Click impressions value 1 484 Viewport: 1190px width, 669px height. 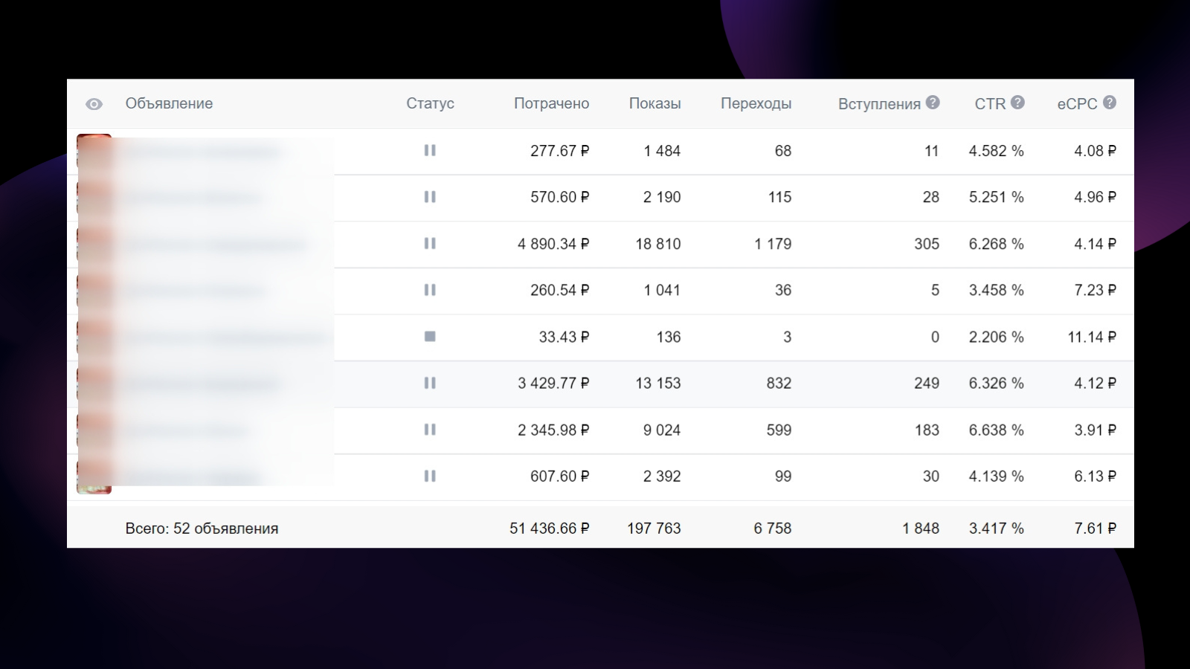tap(662, 151)
